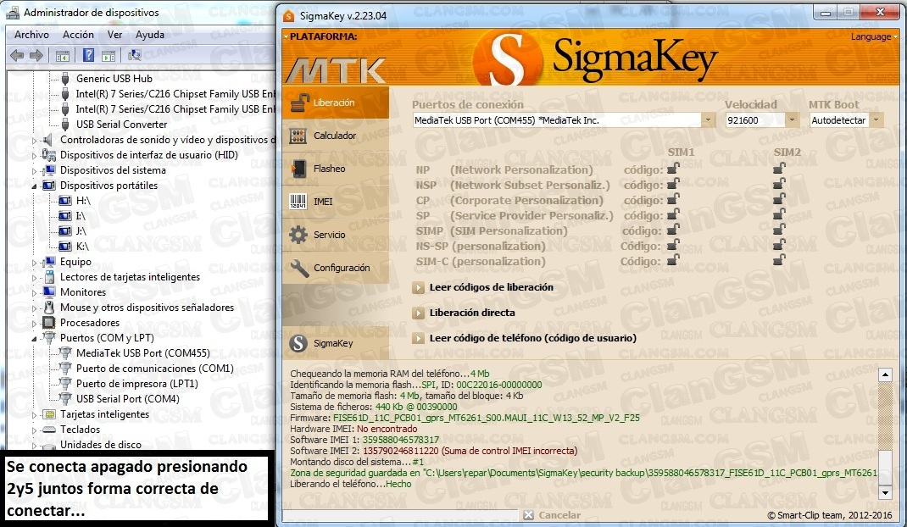The height and width of the screenshot is (527, 907).
Task: Open the PLATAFORMA selector dropdown
Action: pyautogui.click(x=320, y=36)
